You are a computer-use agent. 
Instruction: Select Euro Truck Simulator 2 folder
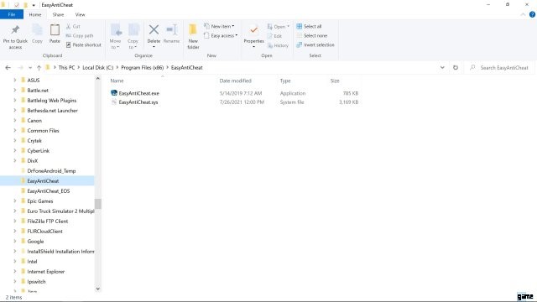pos(60,211)
